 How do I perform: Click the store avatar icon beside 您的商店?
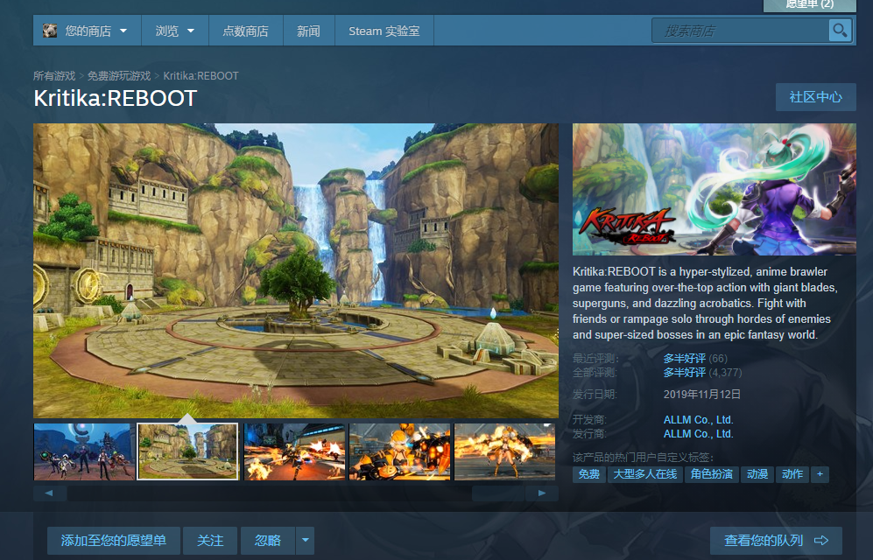[x=50, y=31]
